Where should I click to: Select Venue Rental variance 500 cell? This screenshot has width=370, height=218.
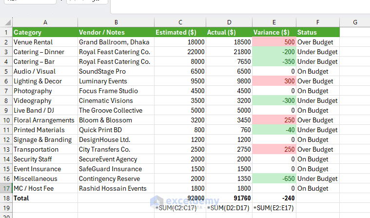tap(274, 42)
